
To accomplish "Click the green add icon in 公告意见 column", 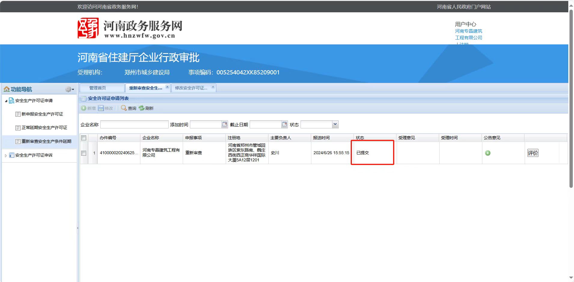I will 488,153.
